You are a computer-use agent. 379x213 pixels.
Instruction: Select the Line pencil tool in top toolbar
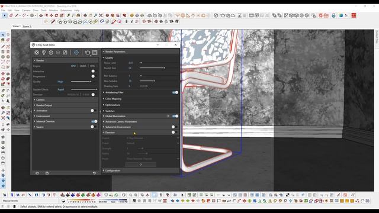click(17, 15)
